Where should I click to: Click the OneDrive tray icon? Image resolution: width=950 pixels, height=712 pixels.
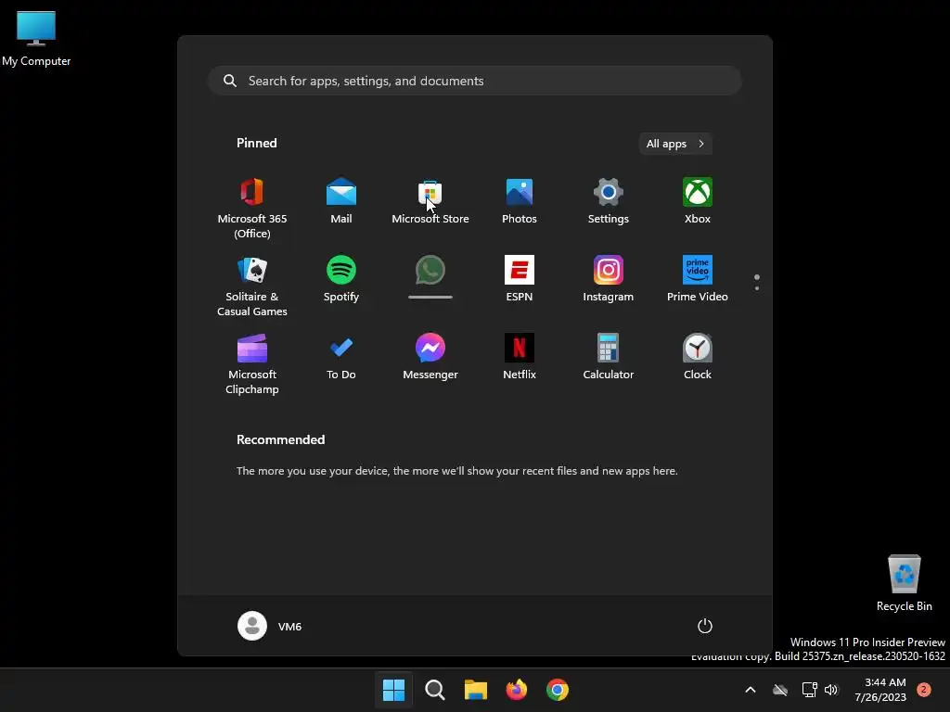[x=780, y=690]
